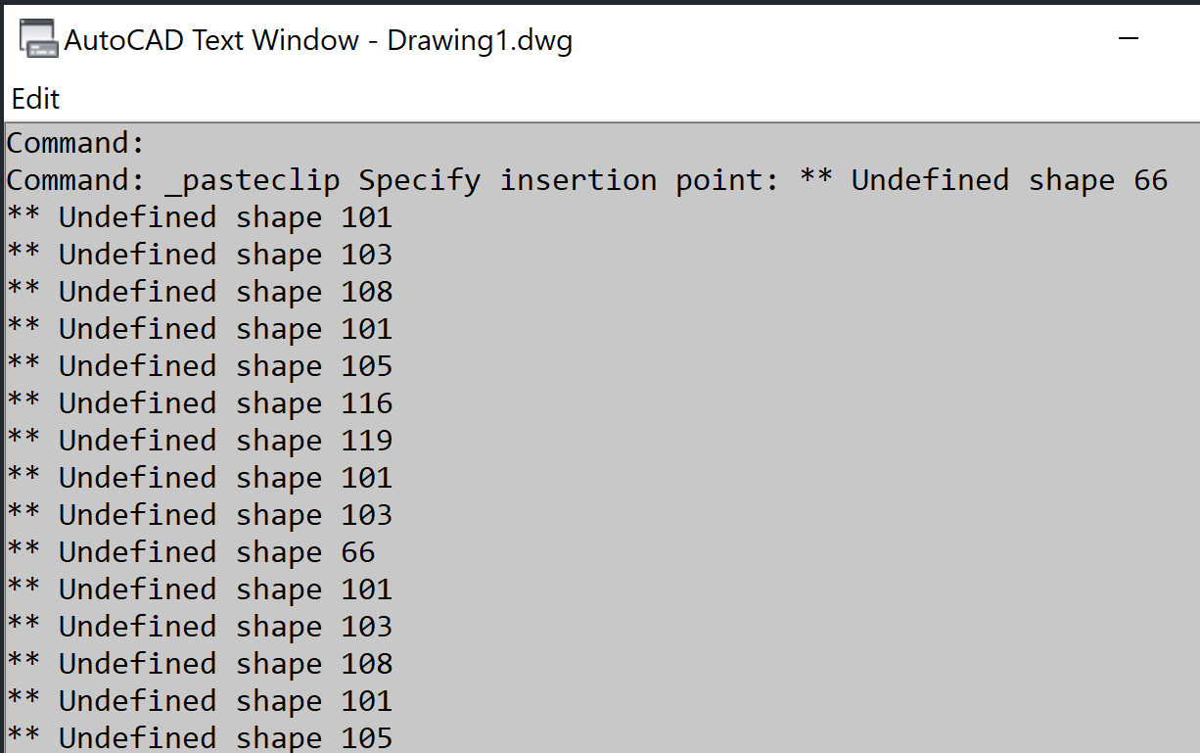Click the topmost "Undefined shape 103" line
Image resolution: width=1200 pixels, height=753 pixels.
200,255
